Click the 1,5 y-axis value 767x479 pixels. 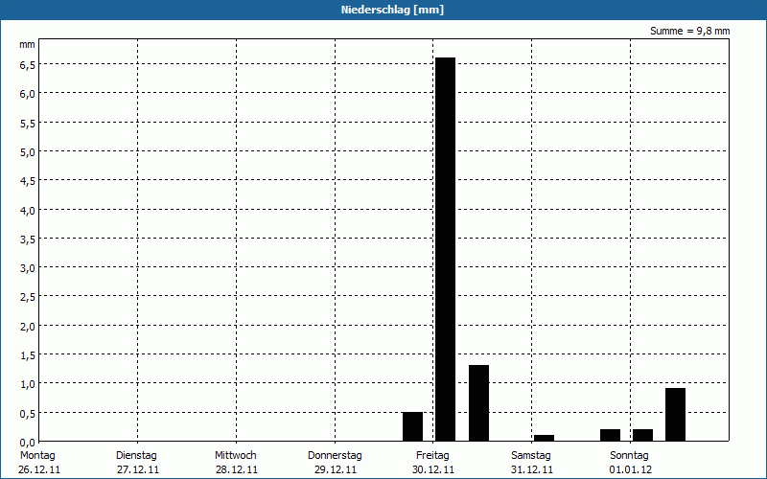(x=28, y=354)
